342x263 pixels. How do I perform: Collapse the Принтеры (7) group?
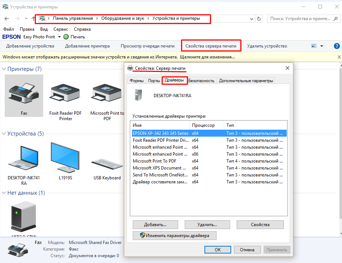(x=4, y=69)
